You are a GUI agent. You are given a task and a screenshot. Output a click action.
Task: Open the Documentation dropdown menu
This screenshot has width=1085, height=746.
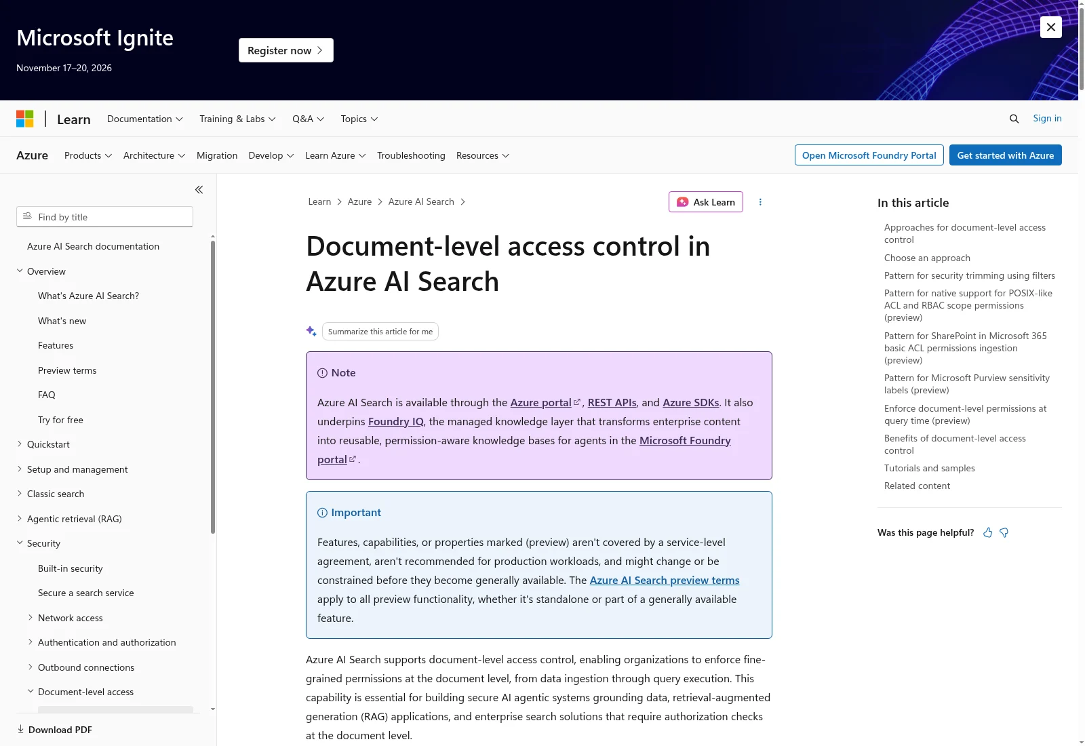tap(145, 119)
